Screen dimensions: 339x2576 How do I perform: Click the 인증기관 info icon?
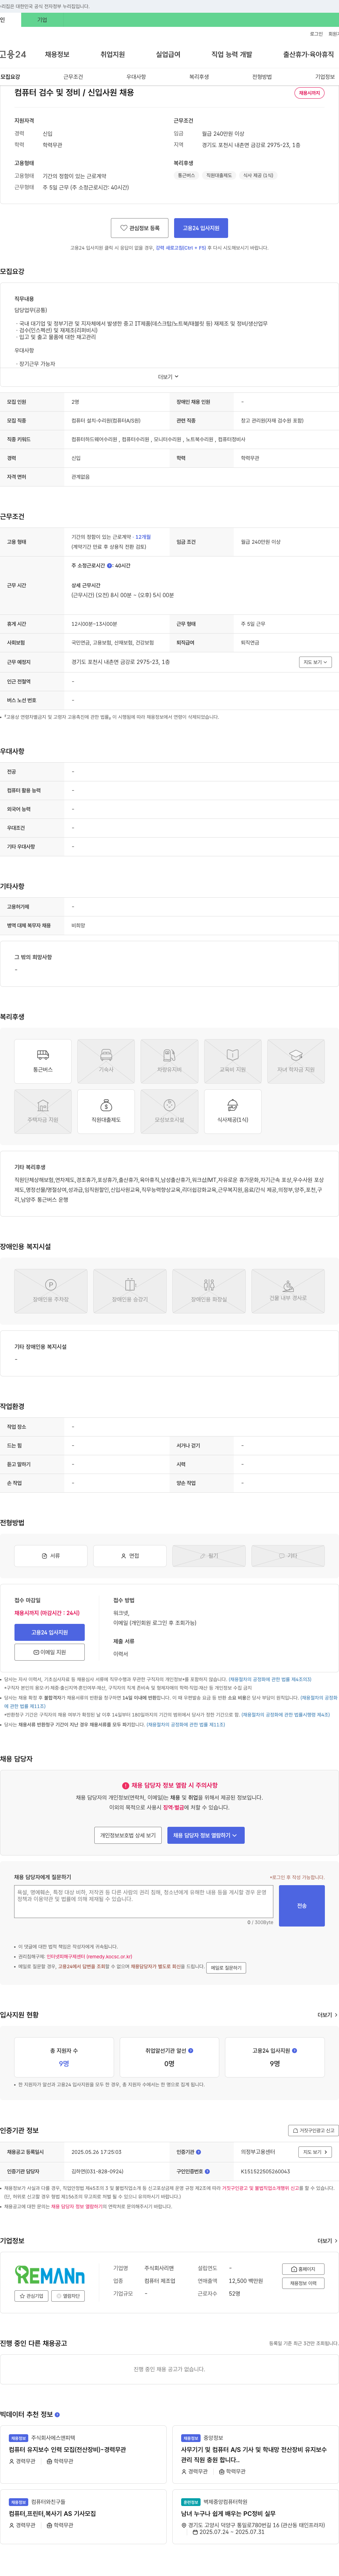(198, 2152)
